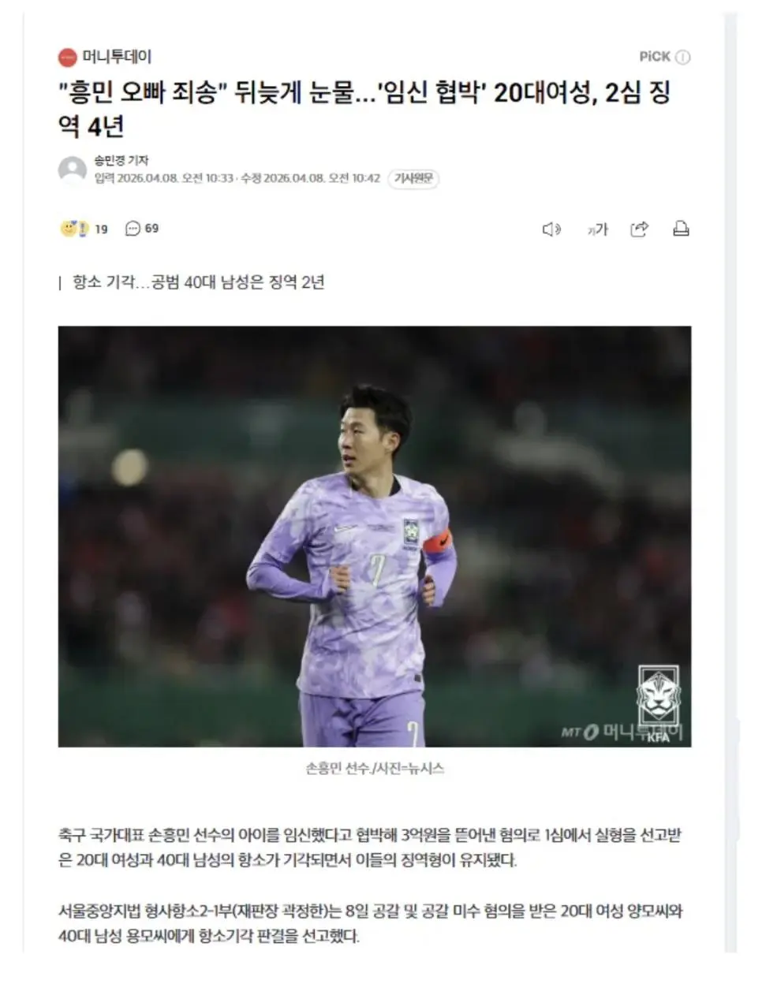Play article audio with speaker icon
This screenshot has width=762, height=995.
point(551,229)
